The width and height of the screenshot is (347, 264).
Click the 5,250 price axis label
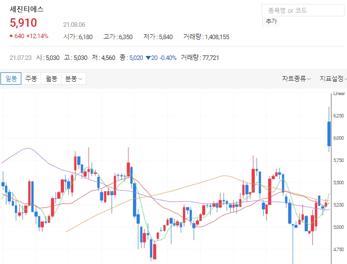point(339,205)
